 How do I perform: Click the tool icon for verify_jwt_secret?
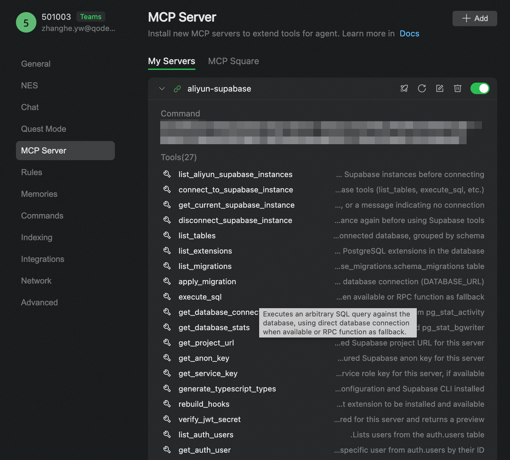tap(167, 419)
